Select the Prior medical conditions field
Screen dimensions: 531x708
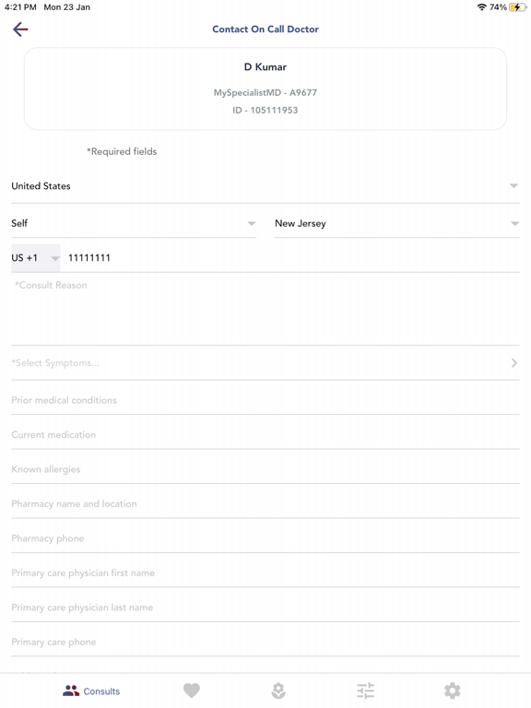coord(265,400)
